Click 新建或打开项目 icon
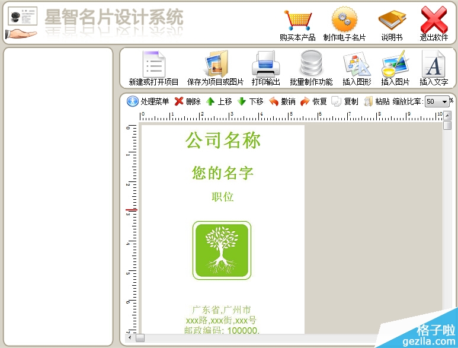The image size is (458, 348). 153,64
